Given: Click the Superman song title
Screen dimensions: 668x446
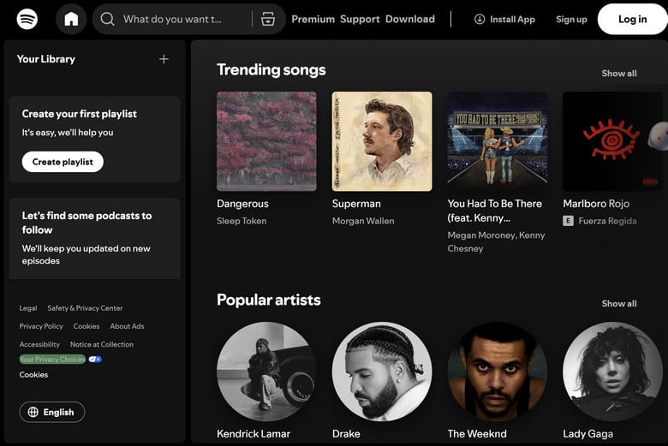Looking at the screenshot, I should pyautogui.click(x=356, y=204).
